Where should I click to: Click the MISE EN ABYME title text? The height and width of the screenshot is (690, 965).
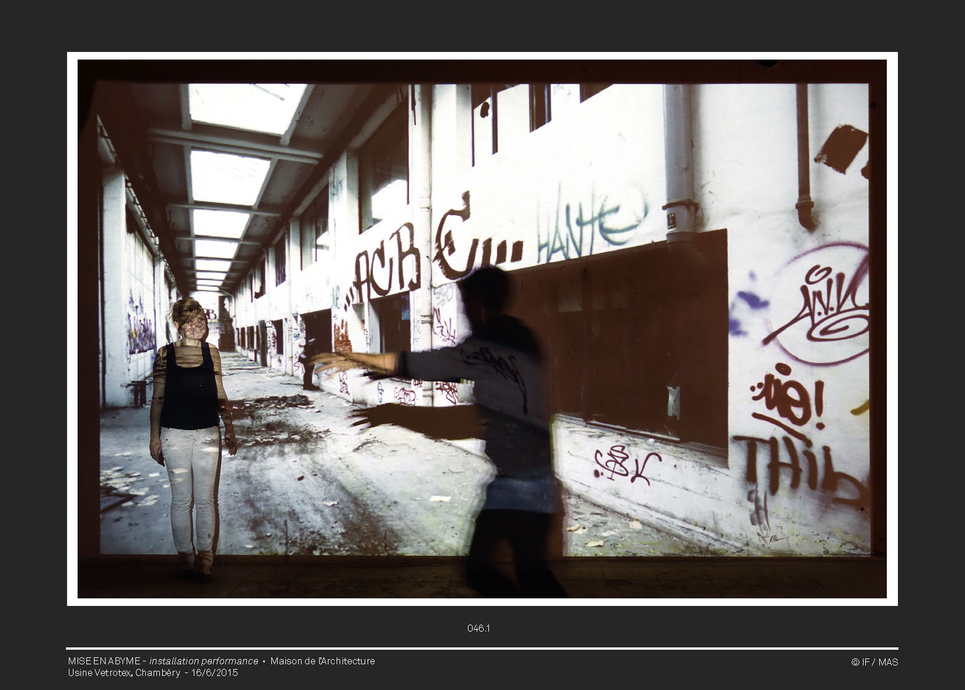click(x=104, y=661)
